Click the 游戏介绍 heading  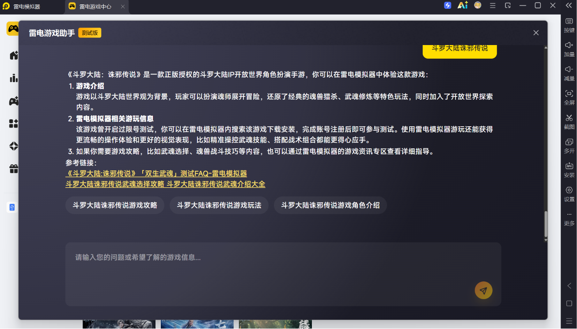tap(90, 86)
